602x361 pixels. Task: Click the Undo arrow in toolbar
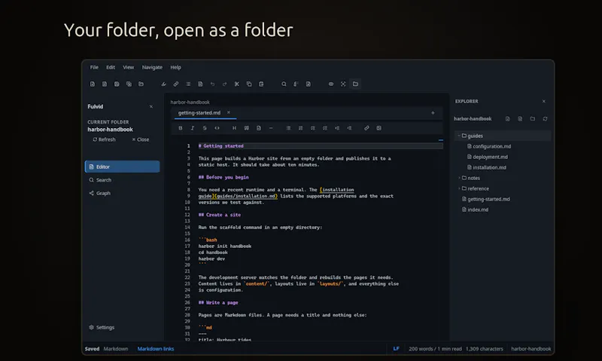pos(212,84)
